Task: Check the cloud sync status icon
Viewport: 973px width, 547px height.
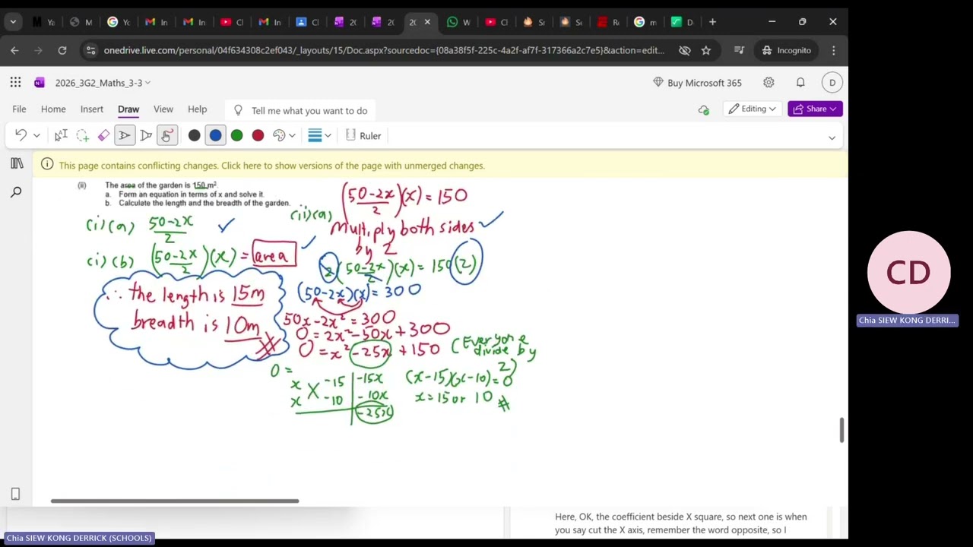Action: pos(704,109)
